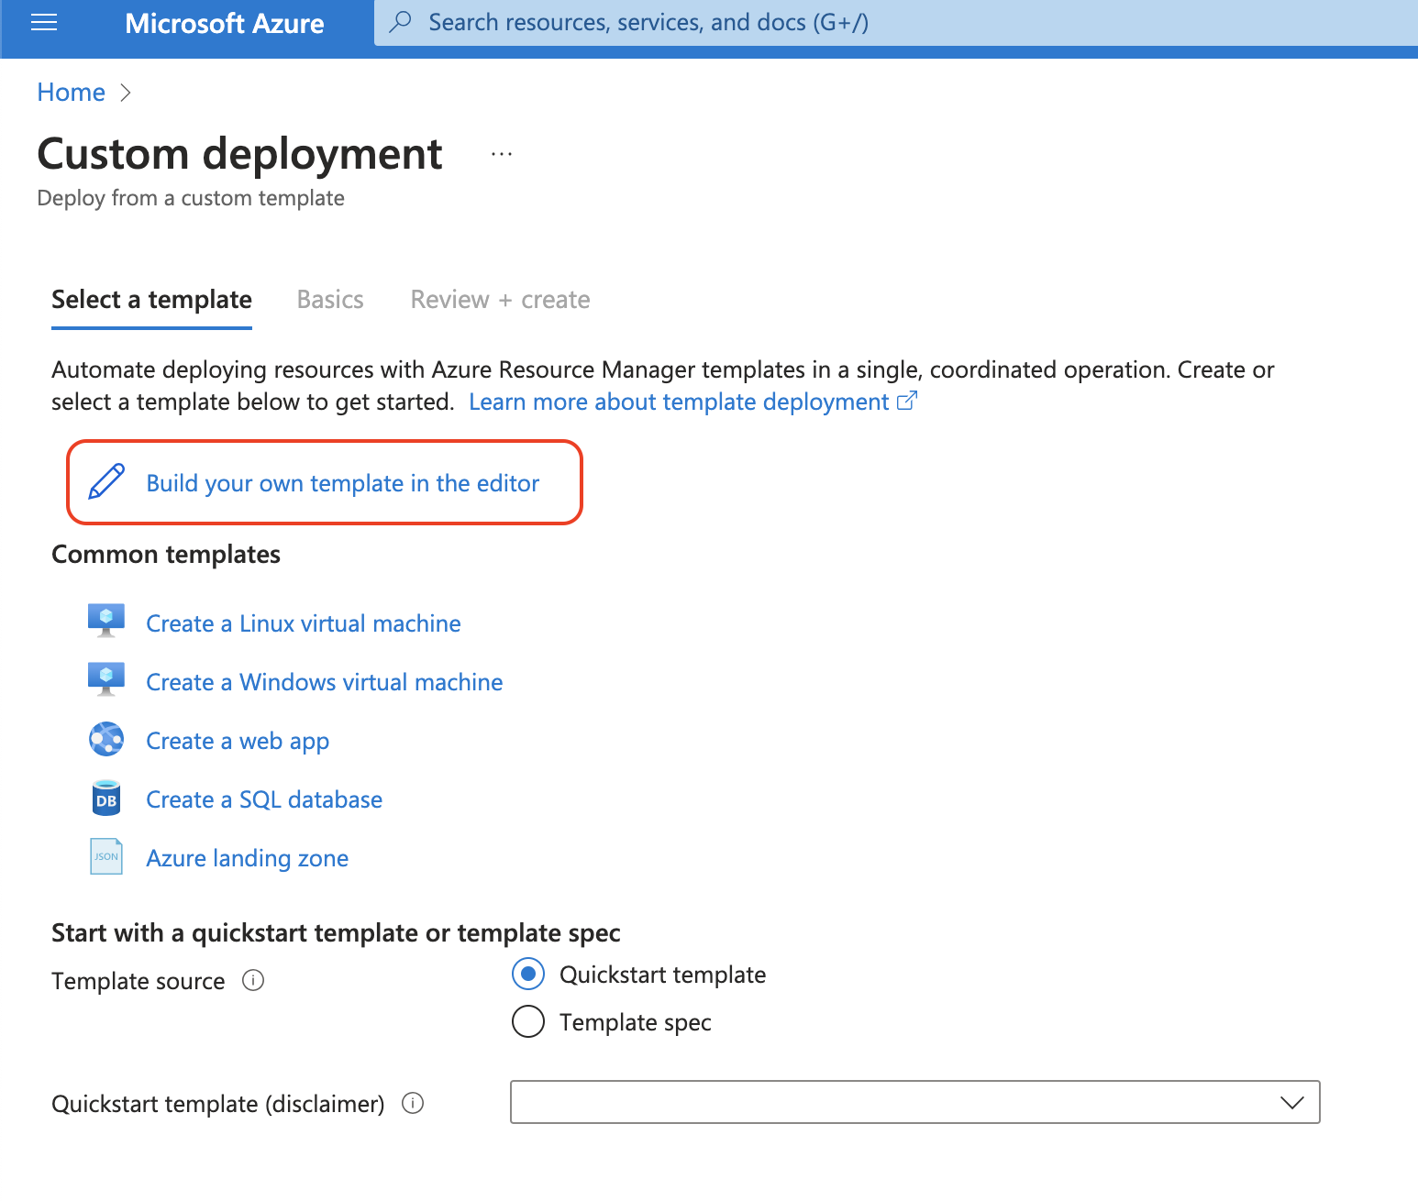Viewport: 1418px width, 1201px height.
Task: Open Learn more about template deployment
Action: (681, 402)
